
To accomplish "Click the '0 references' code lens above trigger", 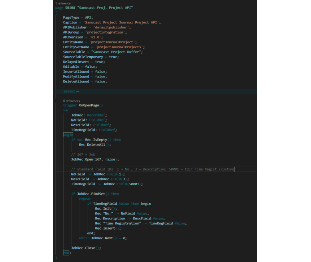I will [x=71, y=101].
